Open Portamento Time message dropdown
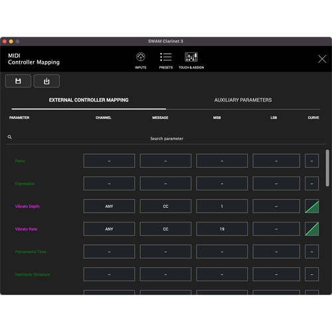This screenshot has height=332, width=332. click(165, 252)
